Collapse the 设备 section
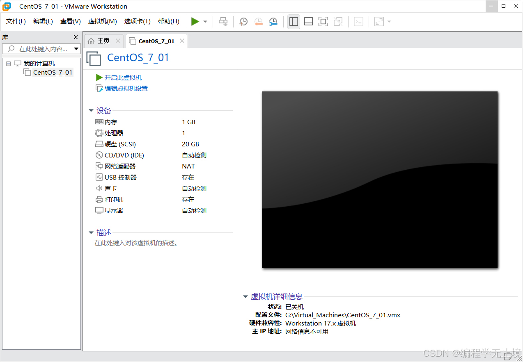 [91, 111]
